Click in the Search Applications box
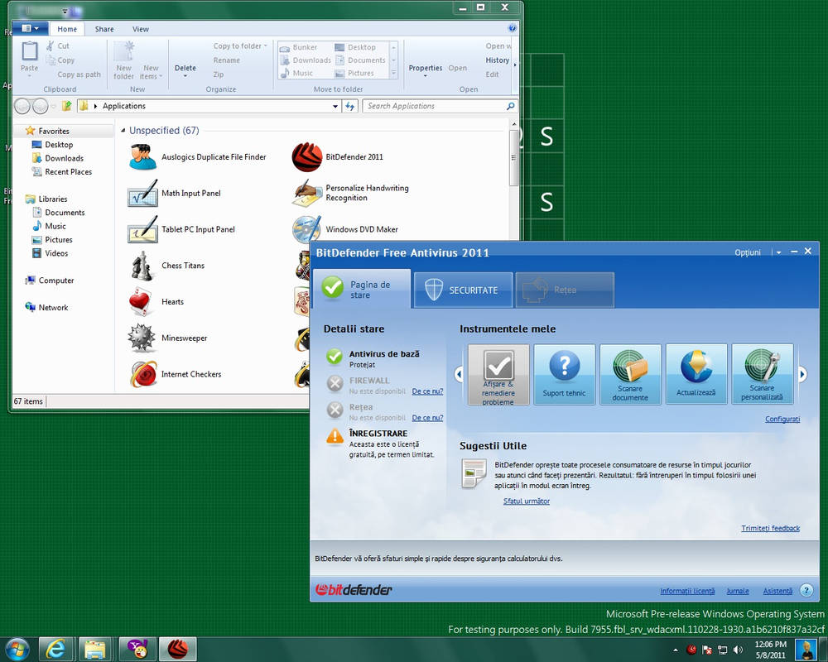The width and height of the screenshot is (828, 662). point(439,106)
